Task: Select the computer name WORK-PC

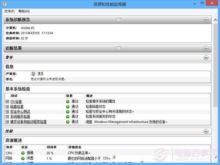Action: pyautogui.click(x=28, y=28)
